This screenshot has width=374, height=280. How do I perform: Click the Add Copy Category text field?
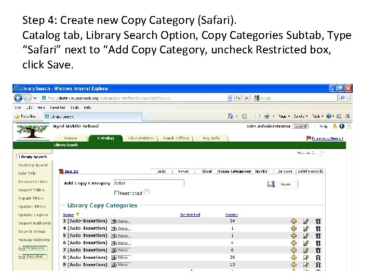(149, 183)
